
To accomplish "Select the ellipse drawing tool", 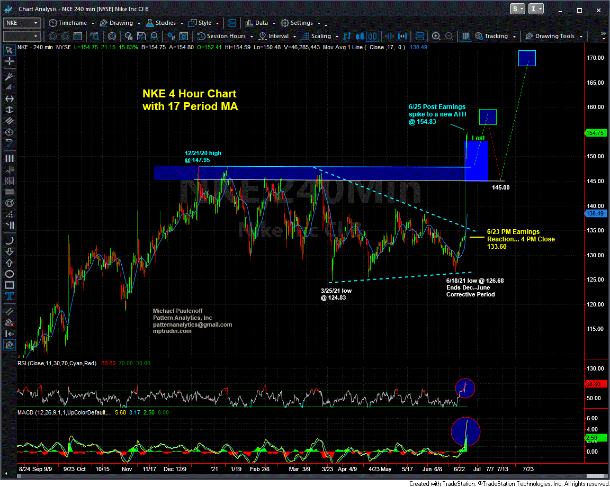I will pyautogui.click(x=9, y=274).
